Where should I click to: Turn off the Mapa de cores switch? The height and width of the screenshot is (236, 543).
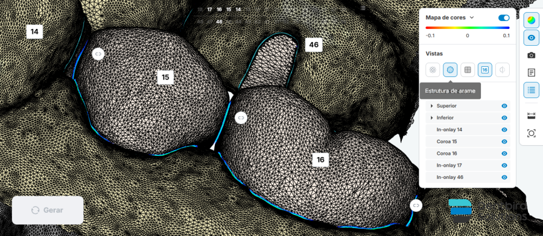coord(504,17)
